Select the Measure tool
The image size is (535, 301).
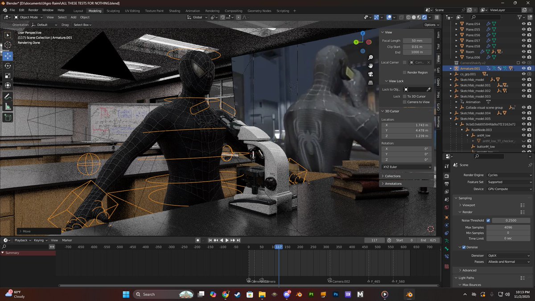(x=8, y=107)
